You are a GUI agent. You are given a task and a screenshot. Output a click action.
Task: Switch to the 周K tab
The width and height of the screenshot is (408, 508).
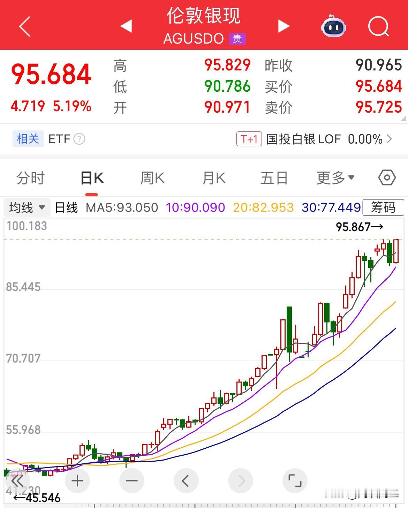152,178
